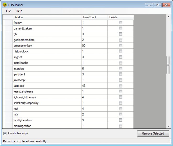Image resolution: width=173 pixels, height=146 pixels.
Task: Open the File menu
Action: click(8, 11)
